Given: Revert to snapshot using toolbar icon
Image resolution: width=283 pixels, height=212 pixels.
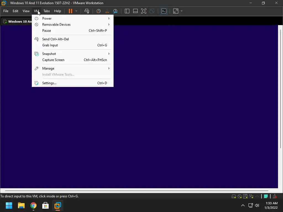Looking at the screenshot, I should (107, 11).
